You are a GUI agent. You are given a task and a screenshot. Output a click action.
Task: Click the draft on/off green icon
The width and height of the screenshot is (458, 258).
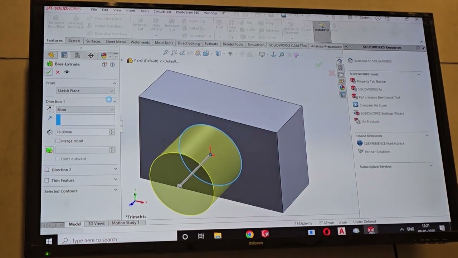(x=49, y=150)
